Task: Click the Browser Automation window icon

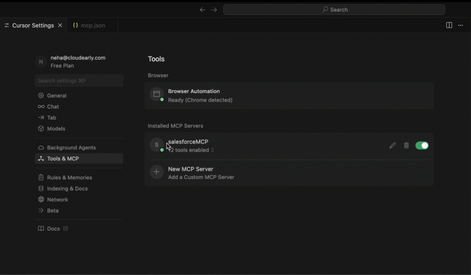Action: 156,94
